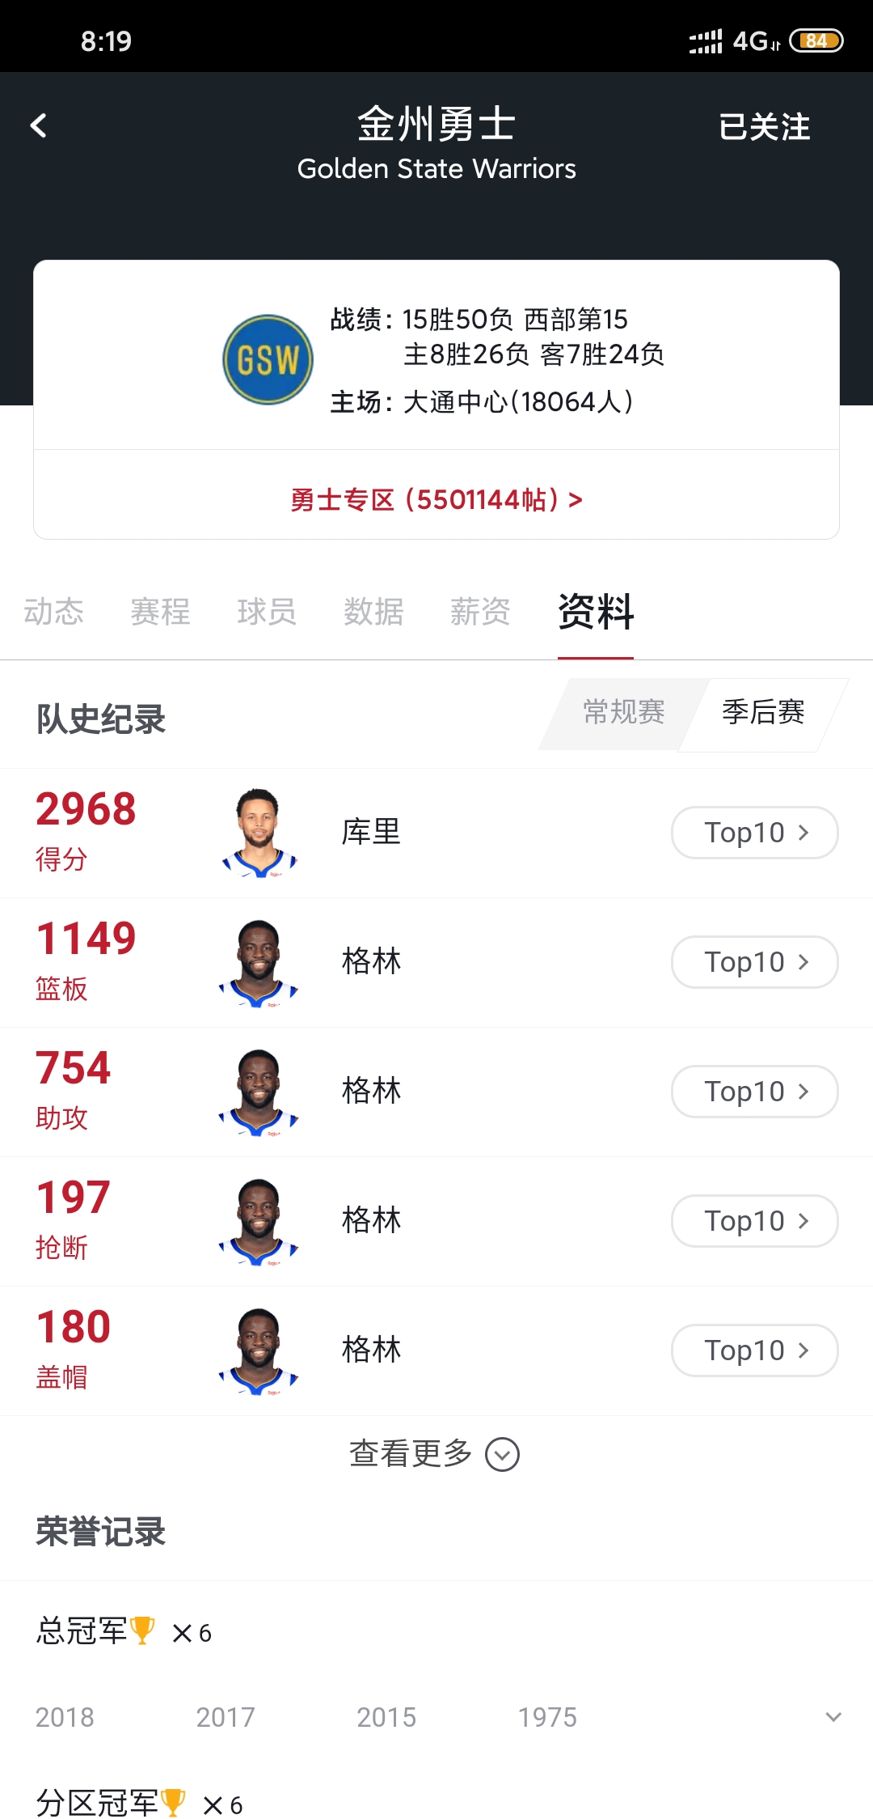Expand the championship years list chevron
Viewport: 873px width, 1819px height.
pos(833,1716)
